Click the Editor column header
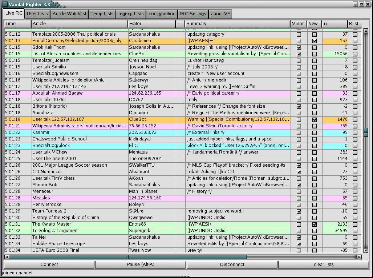The width and height of the screenshot is (373, 278). (151, 24)
